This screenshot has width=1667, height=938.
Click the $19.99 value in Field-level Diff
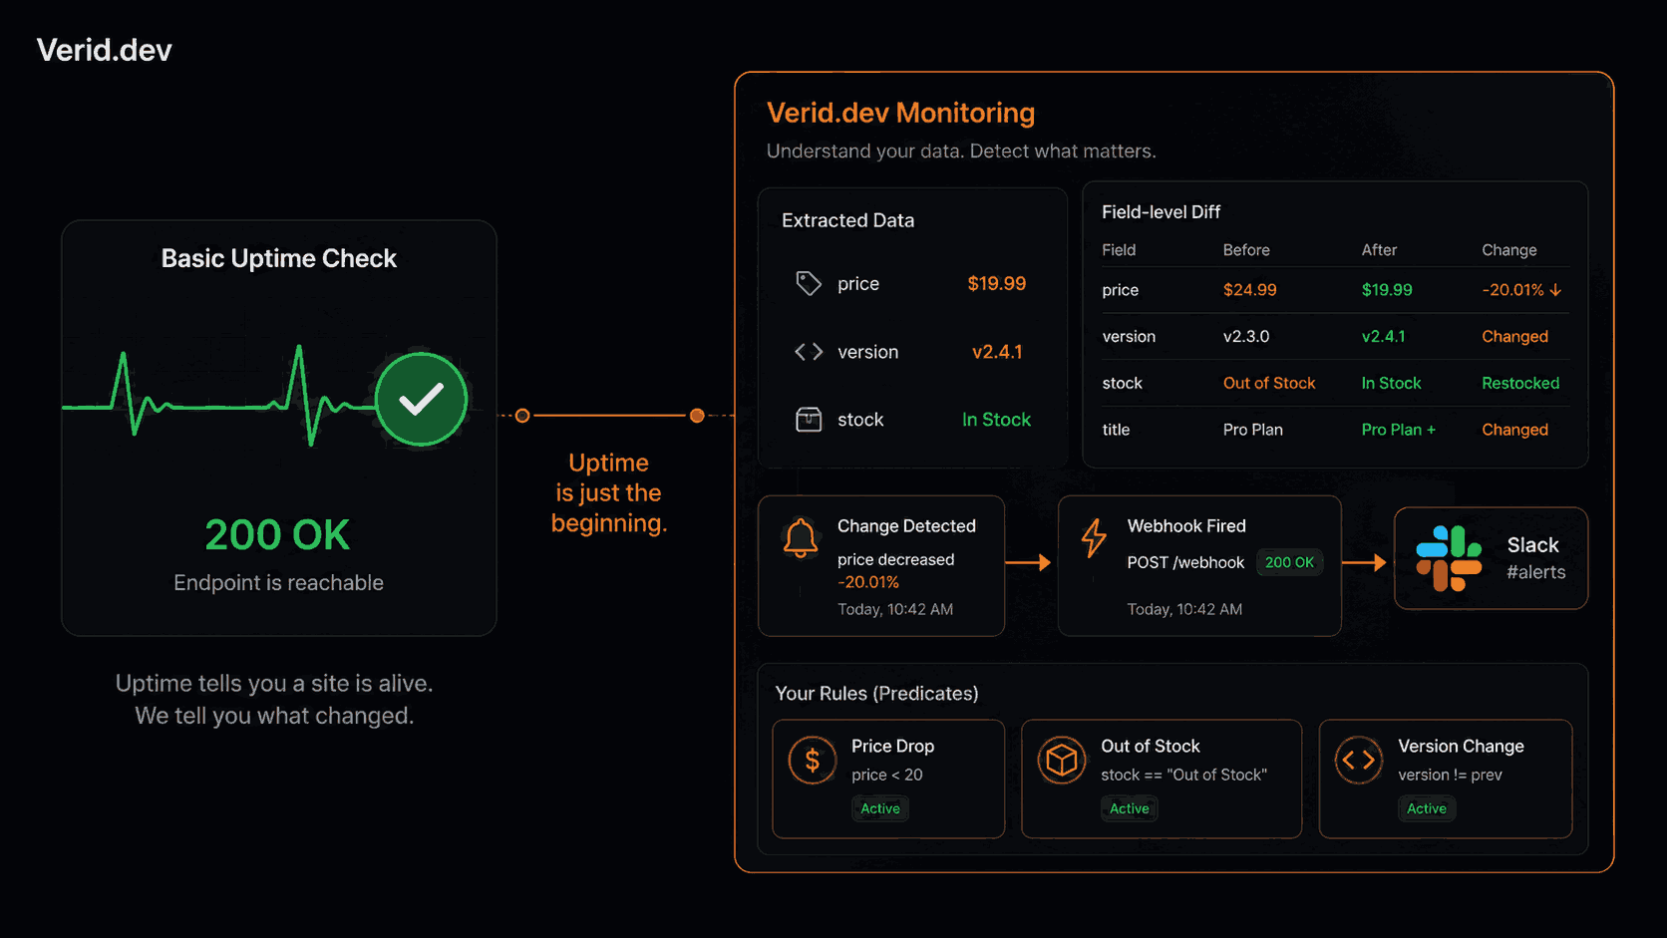1387,290
